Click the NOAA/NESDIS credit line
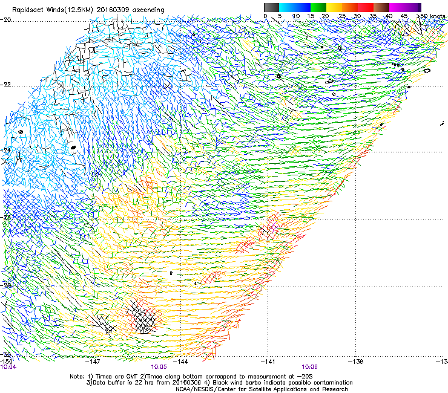The height and width of the screenshot is (393, 448). point(262,389)
